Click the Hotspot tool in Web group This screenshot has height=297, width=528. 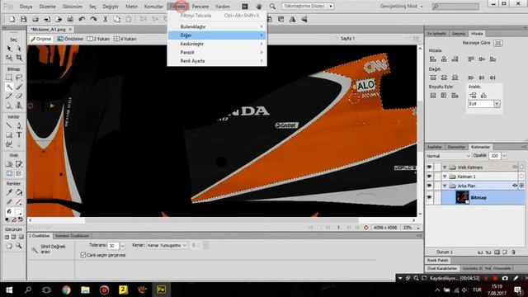pos(9,164)
